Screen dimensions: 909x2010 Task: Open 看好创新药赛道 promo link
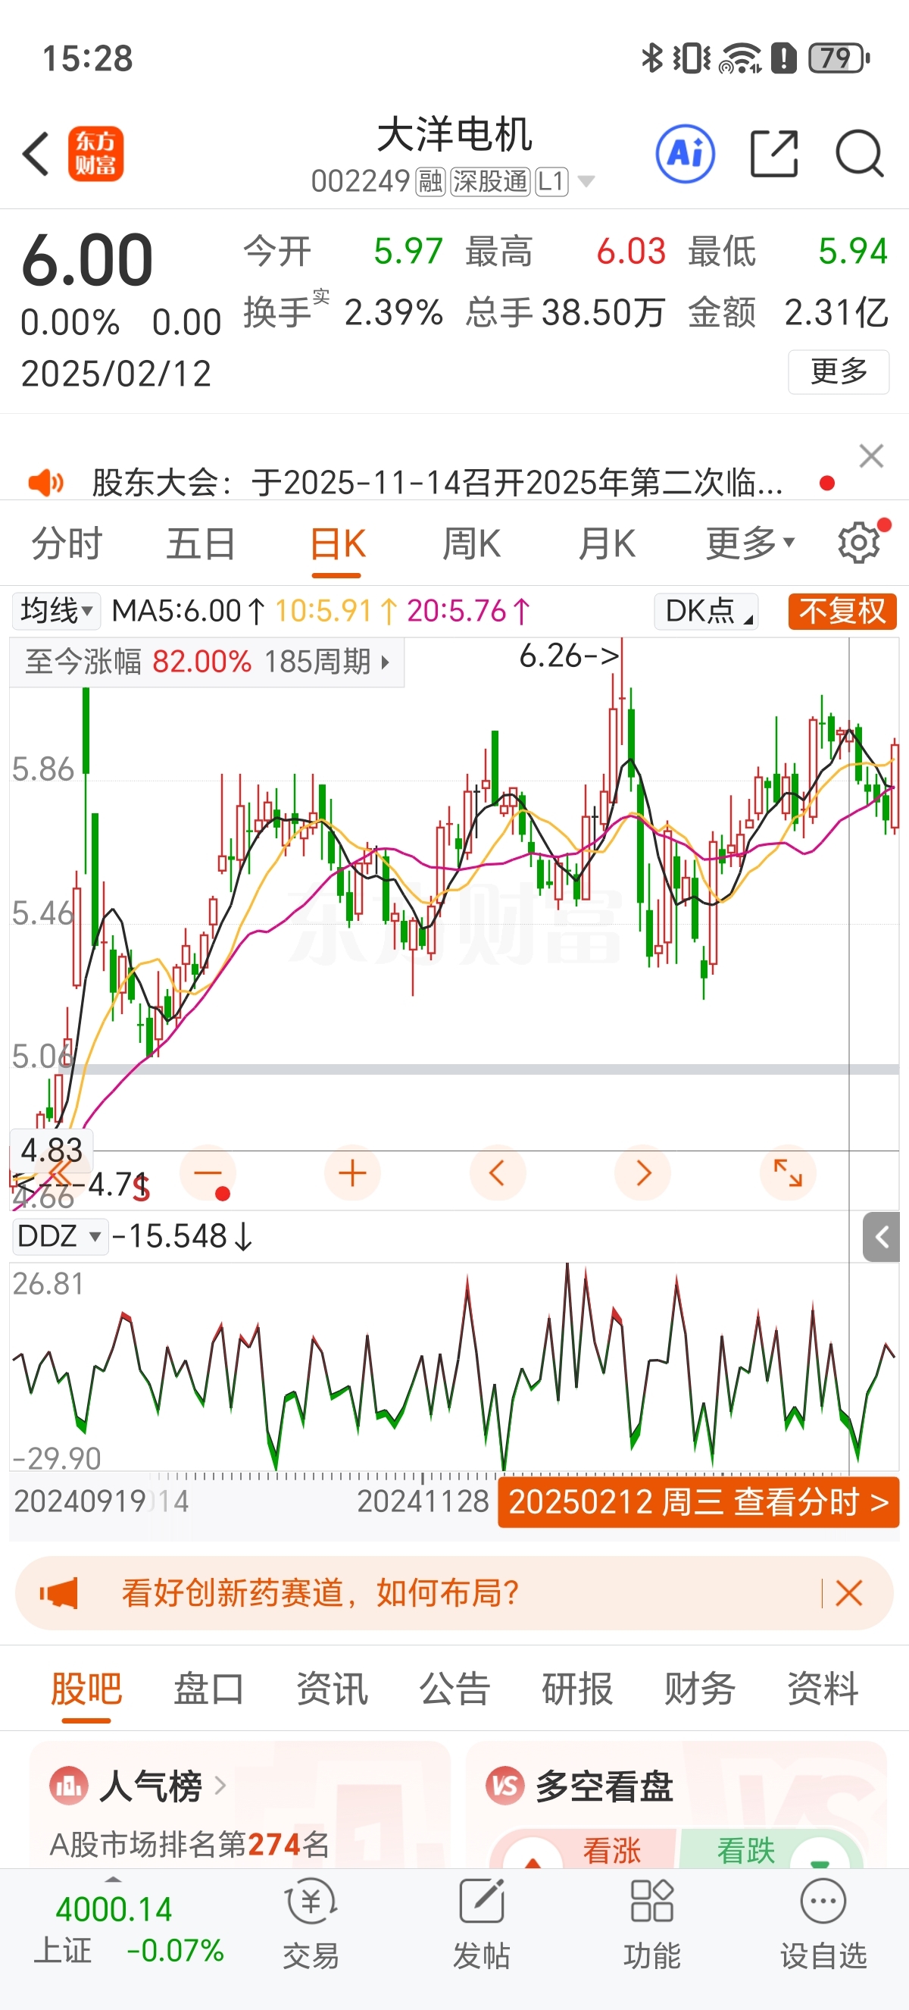click(x=320, y=1592)
